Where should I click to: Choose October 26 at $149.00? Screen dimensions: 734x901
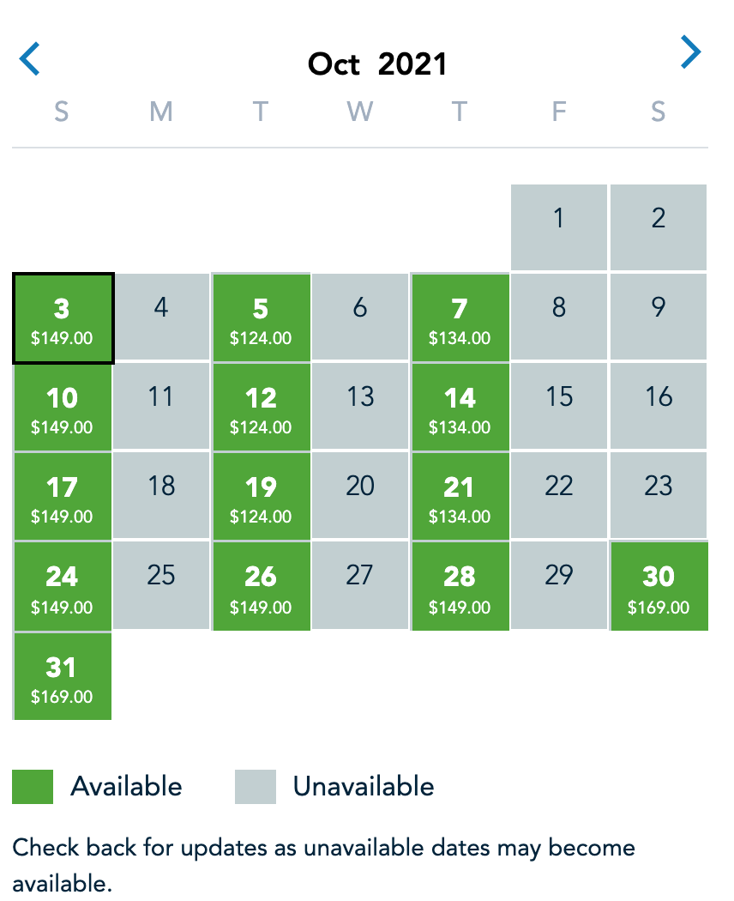(x=262, y=586)
